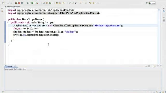Open the New file dropdown arrow
This screenshot has height=93, width=166.
tap(5, 3)
